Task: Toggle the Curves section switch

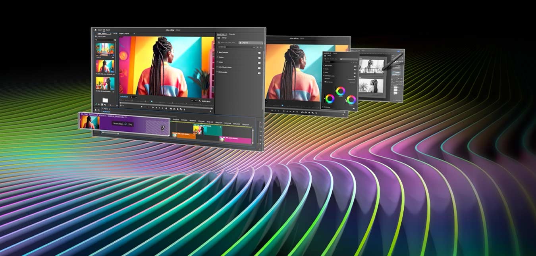Action: point(260,62)
